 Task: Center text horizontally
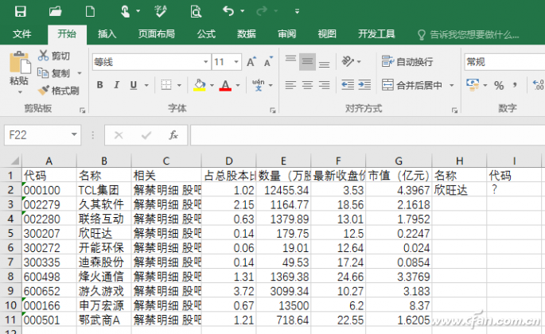point(307,85)
